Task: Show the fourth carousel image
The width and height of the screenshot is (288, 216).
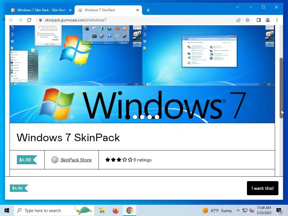Action: pyautogui.click(x=150, y=117)
